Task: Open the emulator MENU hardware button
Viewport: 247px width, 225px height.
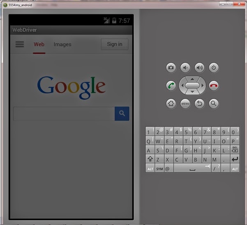Action: click(x=185, y=104)
